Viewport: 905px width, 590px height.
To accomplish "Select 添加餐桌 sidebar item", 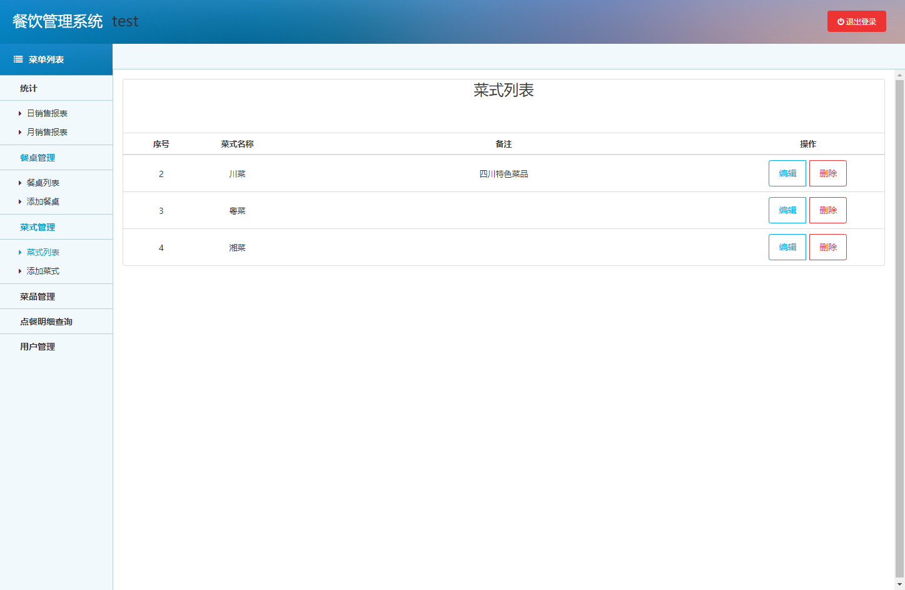I will (43, 202).
